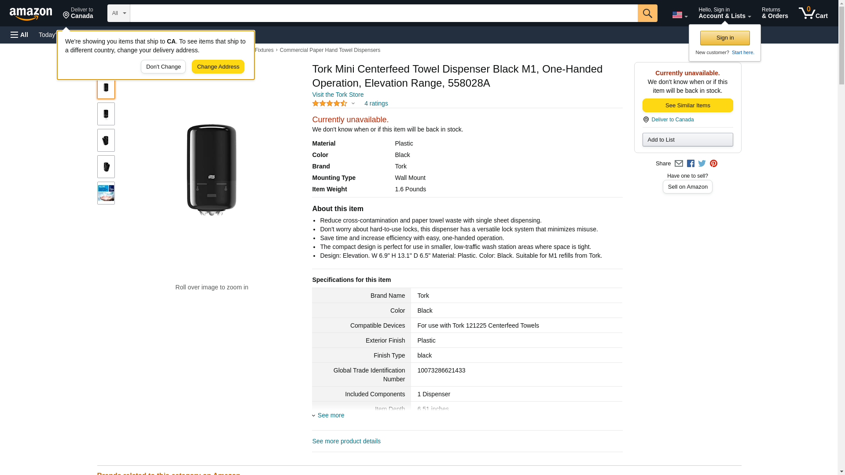Open Account & Lists menu
Viewport: 845px width, 475px height.
[x=724, y=13]
